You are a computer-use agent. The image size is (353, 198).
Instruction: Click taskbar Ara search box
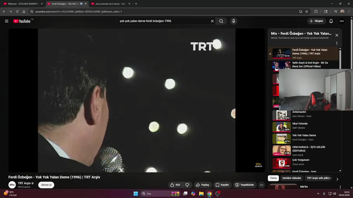click(x=161, y=194)
